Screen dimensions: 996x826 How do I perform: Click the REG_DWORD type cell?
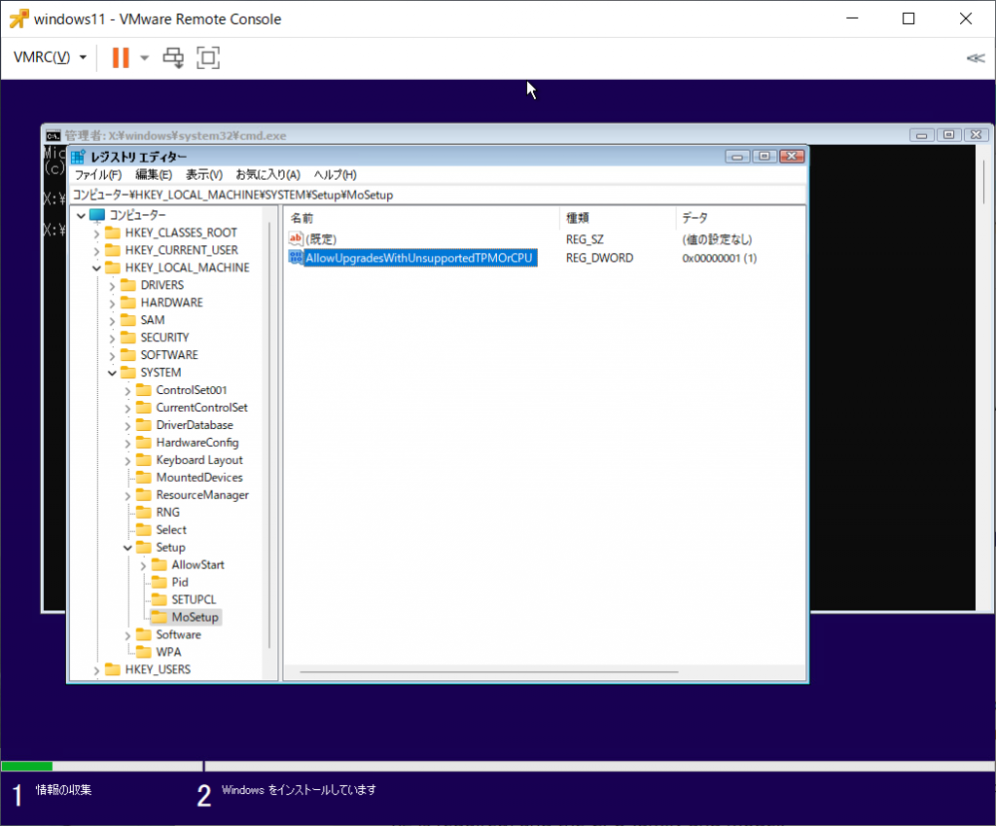[x=599, y=258]
